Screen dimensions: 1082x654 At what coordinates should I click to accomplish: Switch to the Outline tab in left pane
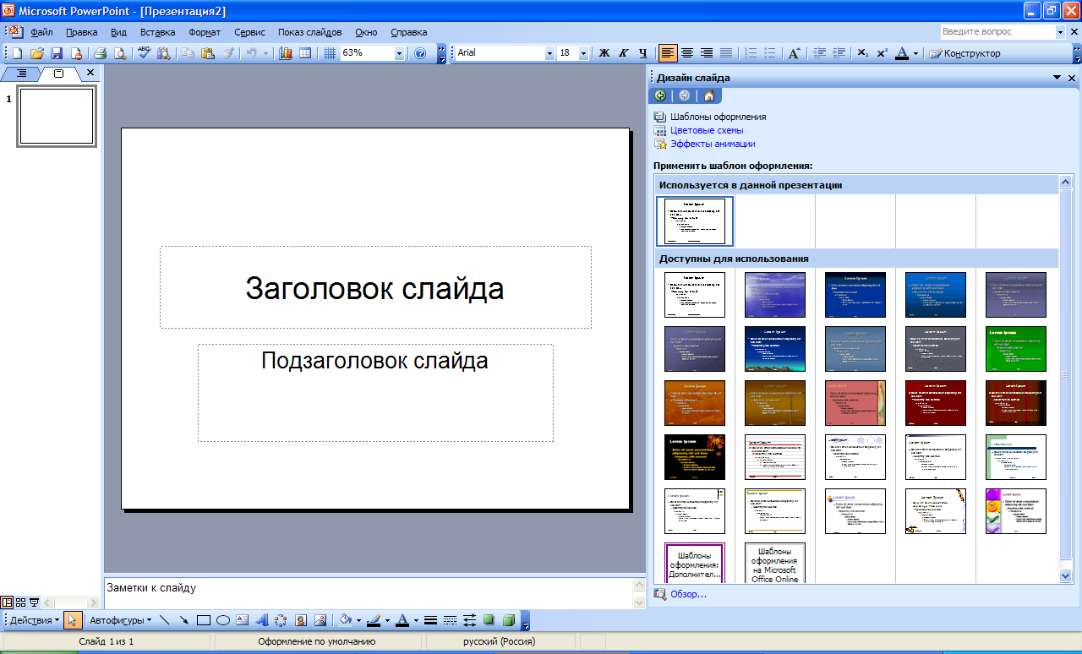[x=22, y=74]
